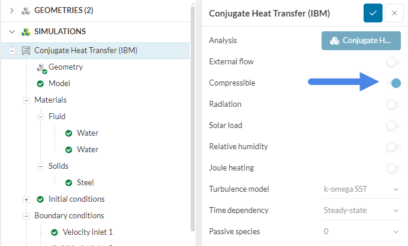408x246 pixels.
Task: Open the Time dependency dropdown
Action: (361, 211)
